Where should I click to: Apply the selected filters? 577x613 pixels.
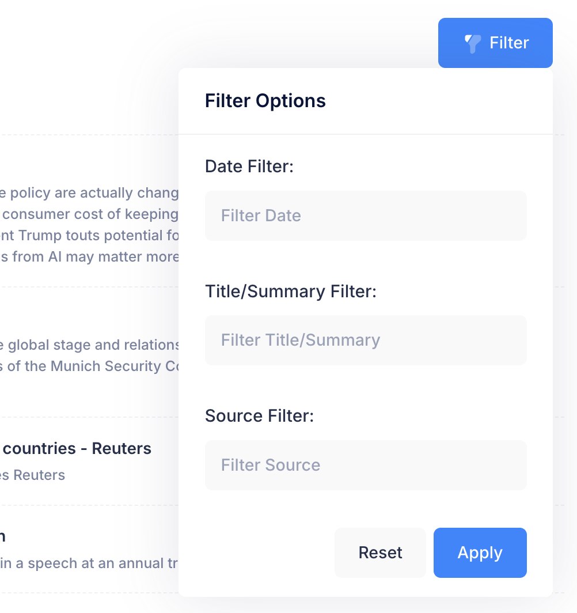pos(480,553)
